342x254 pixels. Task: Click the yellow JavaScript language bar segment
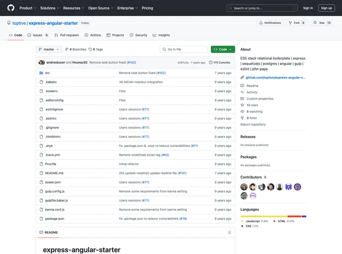pos(264,216)
